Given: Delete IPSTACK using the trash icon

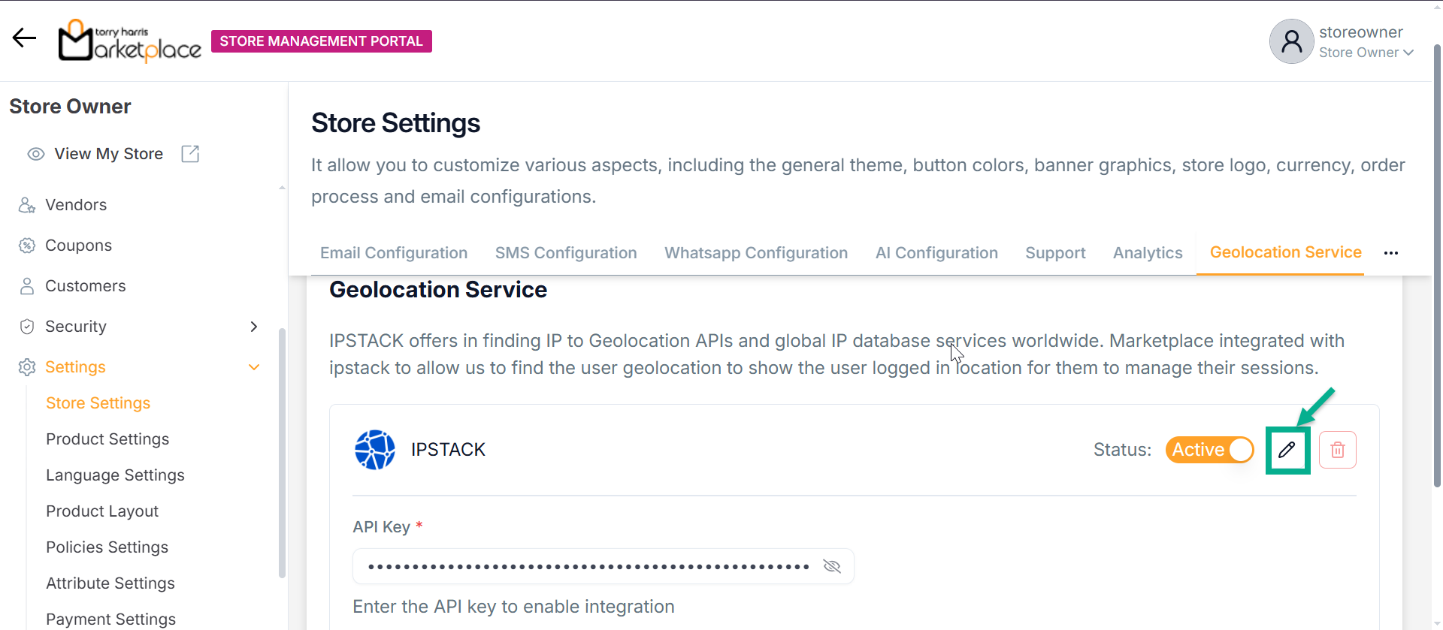Looking at the screenshot, I should [1337, 450].
